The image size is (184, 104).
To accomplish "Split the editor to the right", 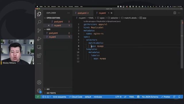I will [x=175, y=13].
